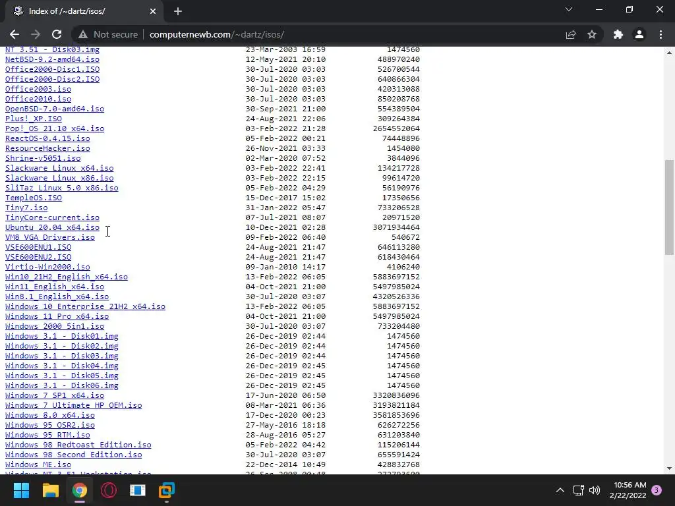This screenshot has width=675, height=506.
Task: Click the Office2003.iso link
Action: click(x=38, y=89)
